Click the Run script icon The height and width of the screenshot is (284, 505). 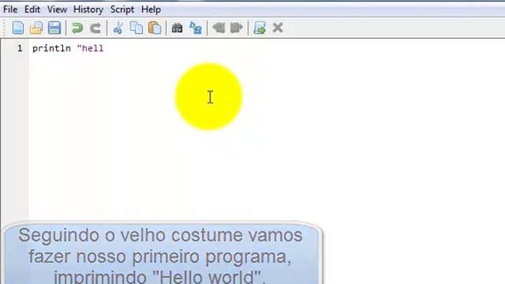pyautogui.click(x=260, y=28)
